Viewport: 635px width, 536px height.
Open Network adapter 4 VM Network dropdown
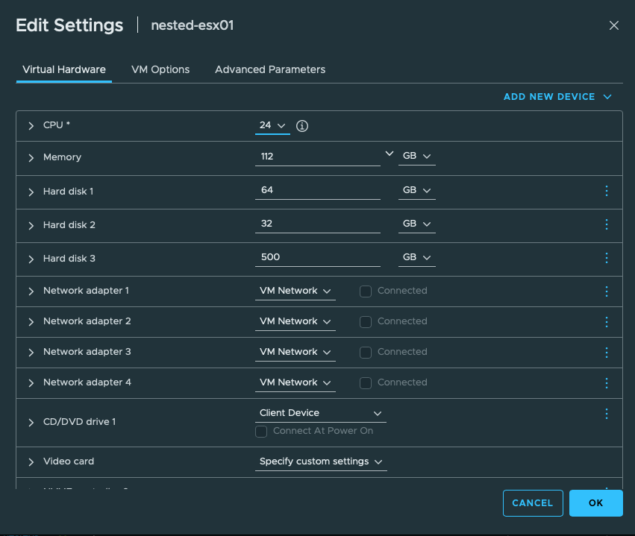coord(295,382)
